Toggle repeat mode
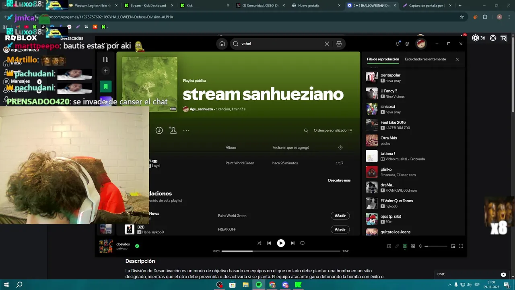The height and width of the screenshot is (290, 515). 303,243
